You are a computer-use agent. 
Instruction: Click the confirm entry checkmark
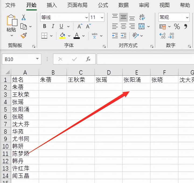coord(74,59)
